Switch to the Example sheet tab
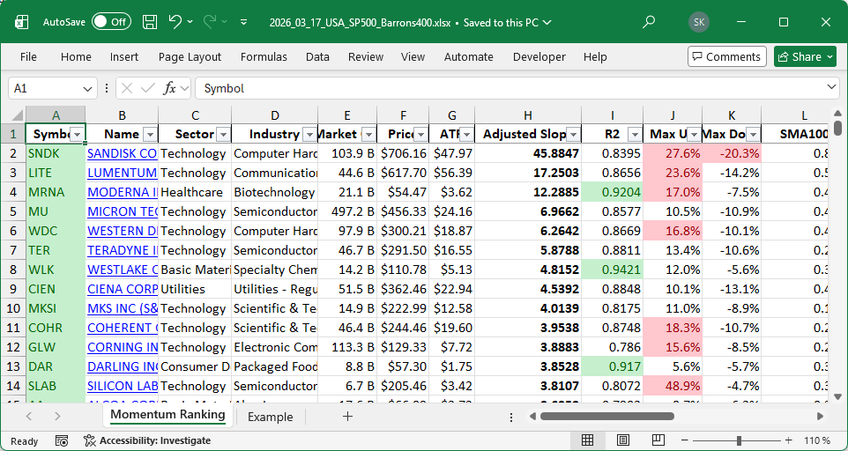The height and width of the screenshot is (451, 848). [x=270, y=417]
